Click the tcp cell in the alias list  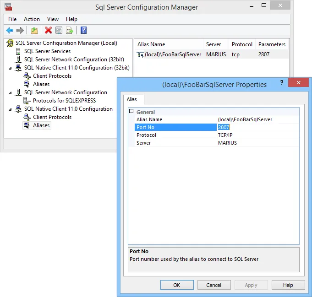pyautogui.click(x=235, y=54)
